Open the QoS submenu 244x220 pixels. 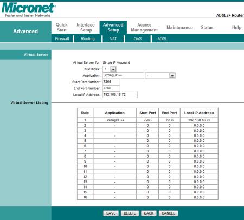click(138, 38)
